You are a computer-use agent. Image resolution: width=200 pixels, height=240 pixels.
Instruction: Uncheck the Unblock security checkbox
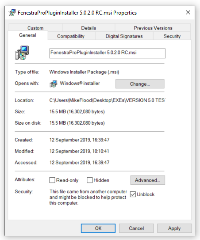click(x=133, y=194)
